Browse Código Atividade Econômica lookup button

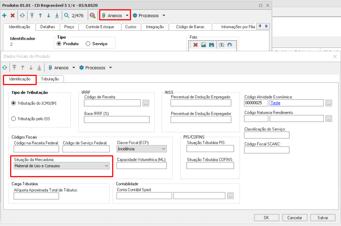[329, 103]
